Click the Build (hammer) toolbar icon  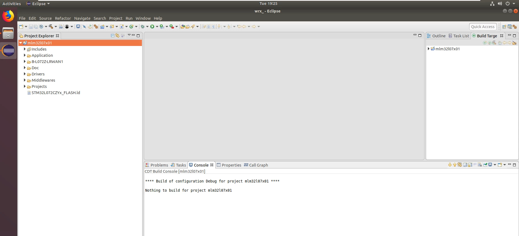click(51, 26)
